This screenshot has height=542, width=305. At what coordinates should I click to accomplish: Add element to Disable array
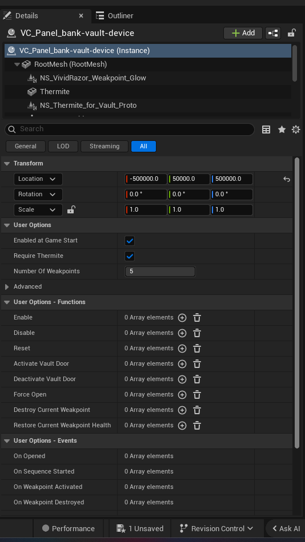182,333
